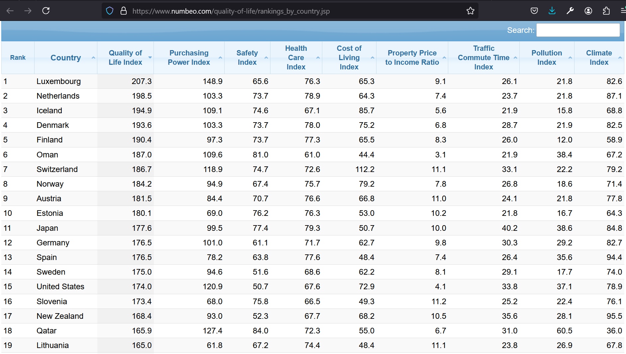
Task: Sort by Pollution Index header
Action: coord(547,57)
